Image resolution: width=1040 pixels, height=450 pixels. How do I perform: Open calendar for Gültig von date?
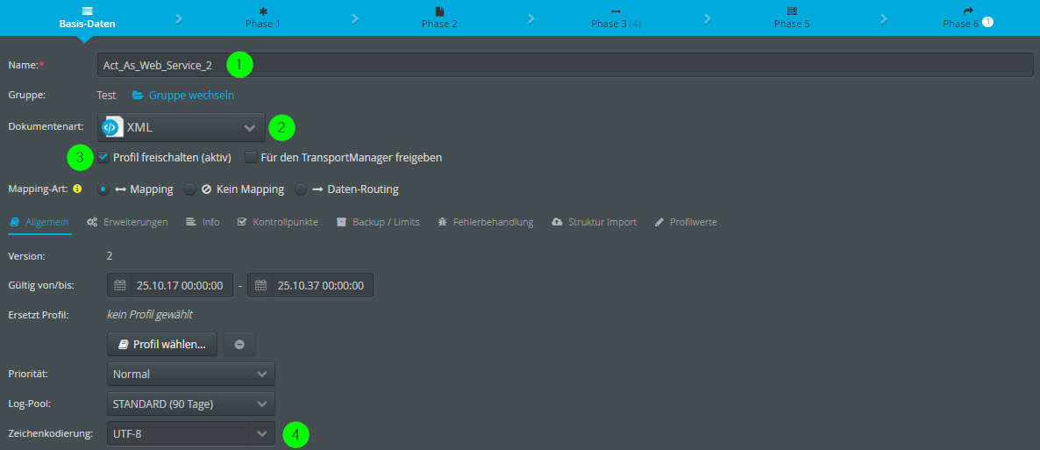pyautogui.click(x=120, y=285)
